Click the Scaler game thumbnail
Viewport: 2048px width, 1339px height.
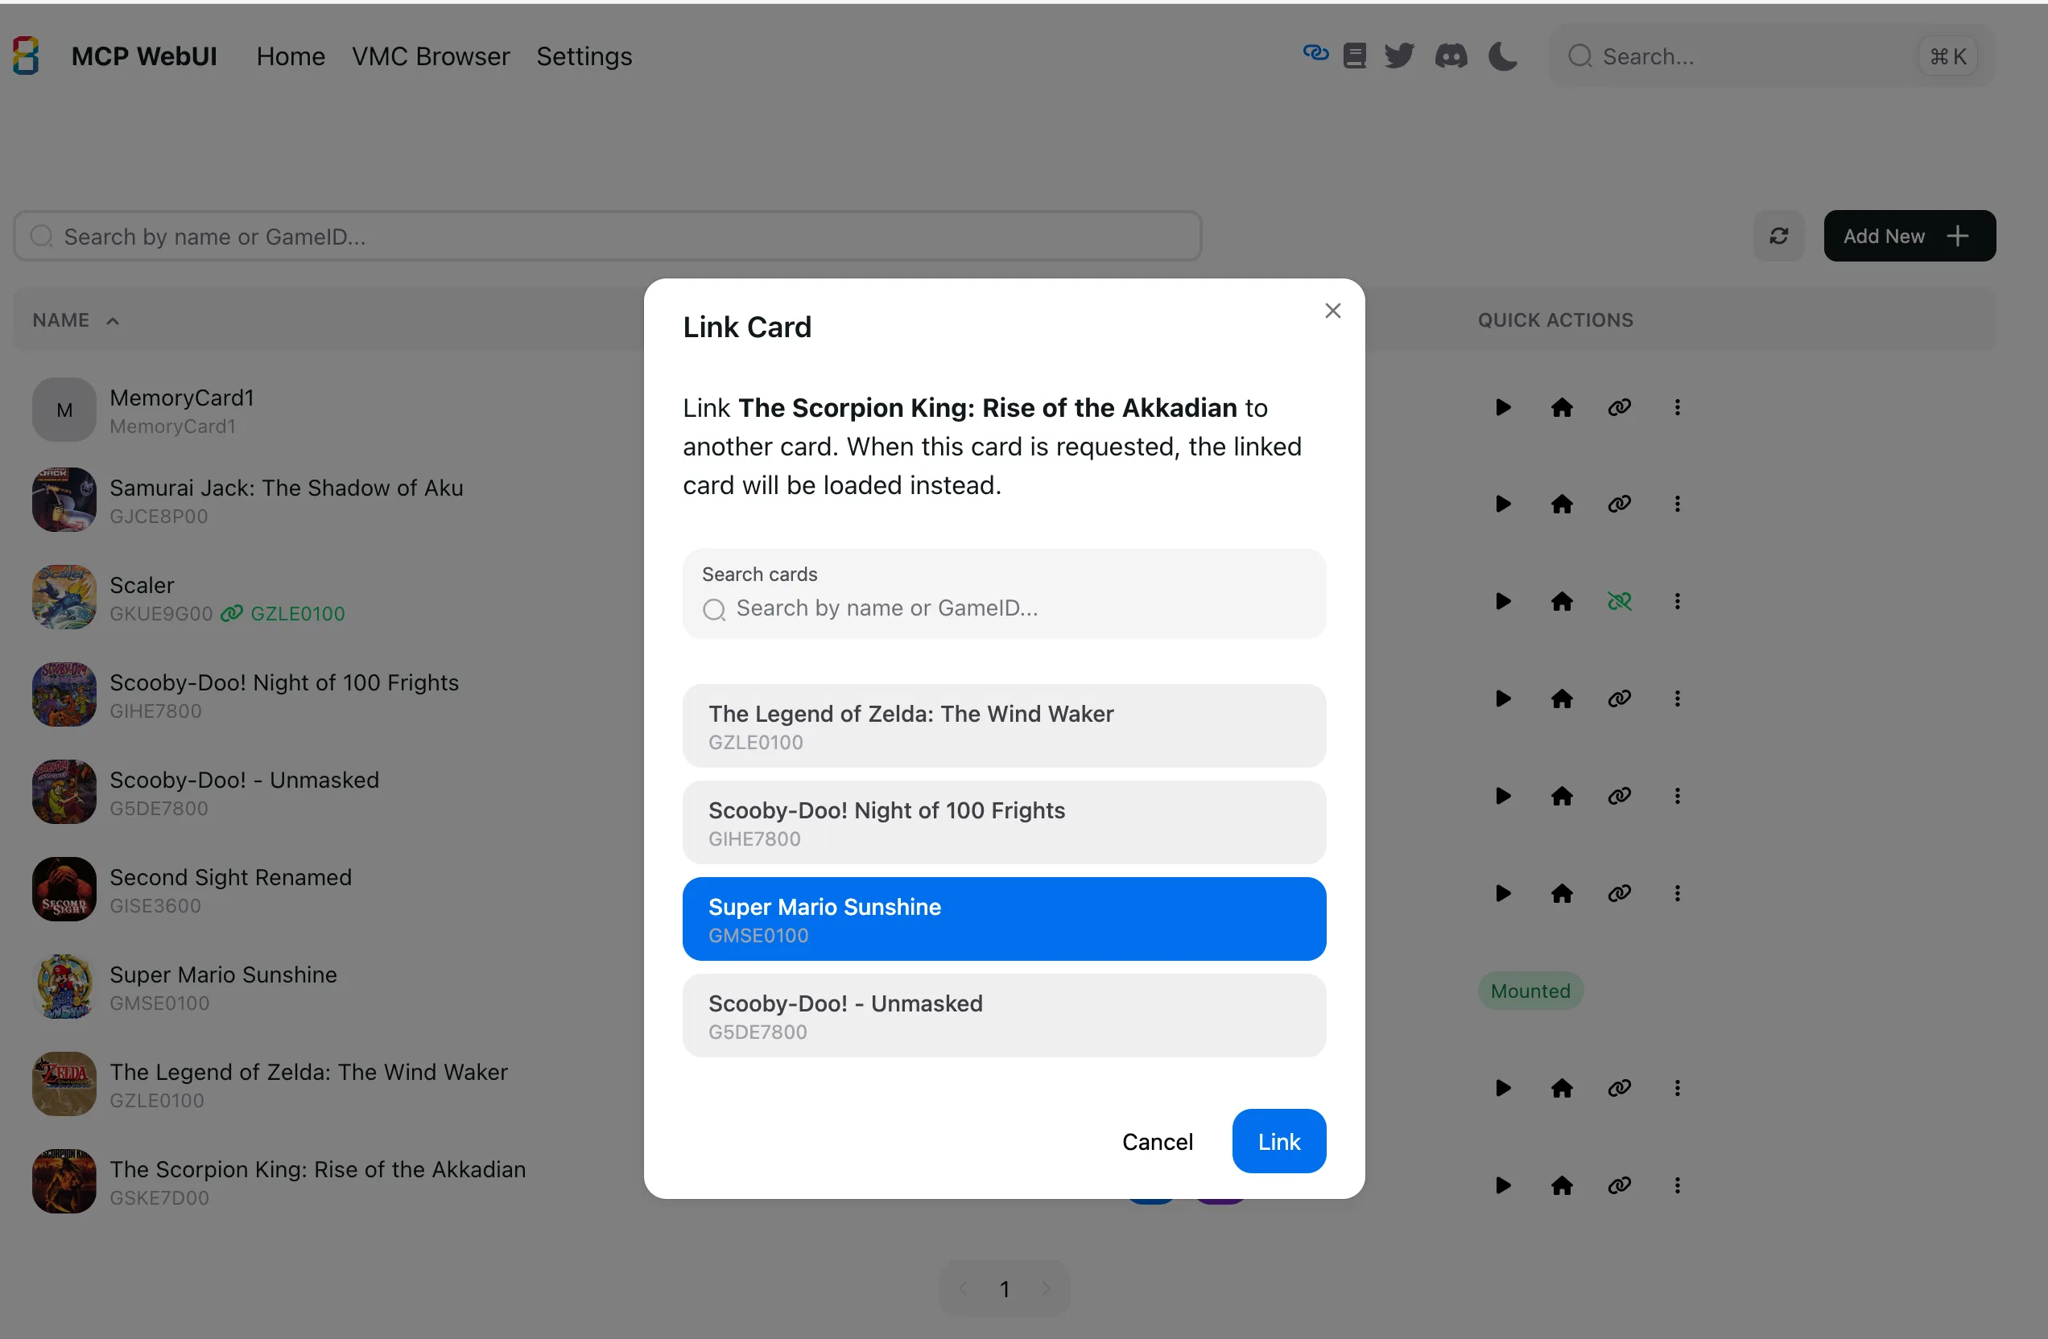coord(64,597)
